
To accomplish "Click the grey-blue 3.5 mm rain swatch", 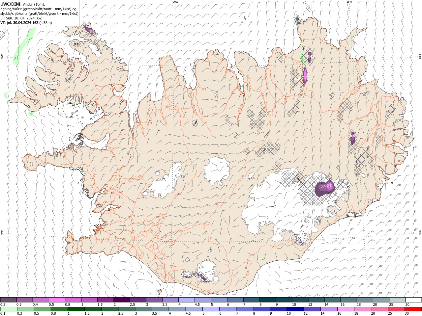I will [161, 309].
